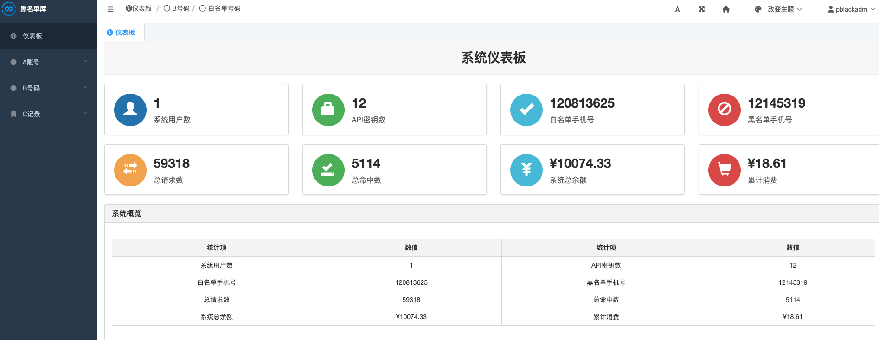Expand the B号码 sidebar menu

click(x=48, y=88)
